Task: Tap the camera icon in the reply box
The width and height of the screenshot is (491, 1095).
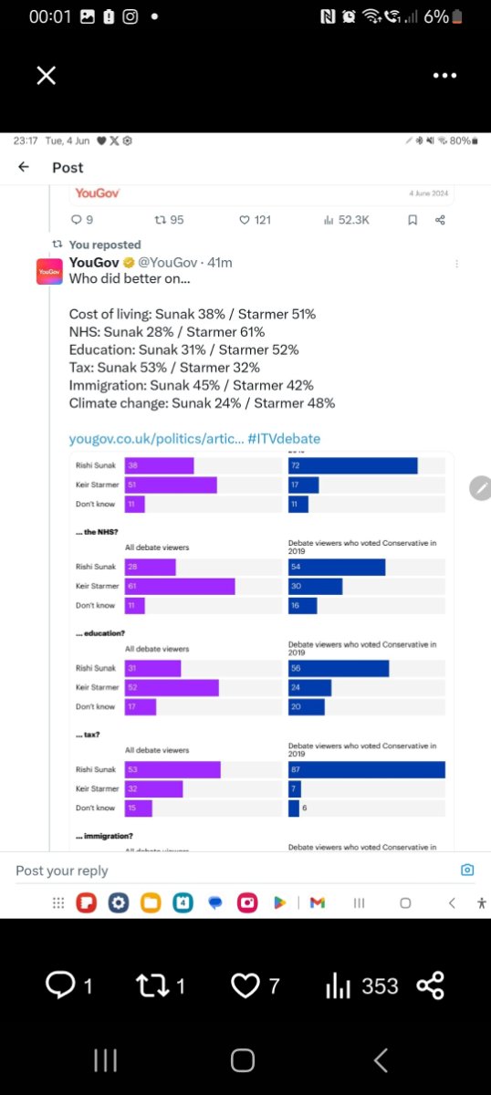Action: tap(467, 871)
